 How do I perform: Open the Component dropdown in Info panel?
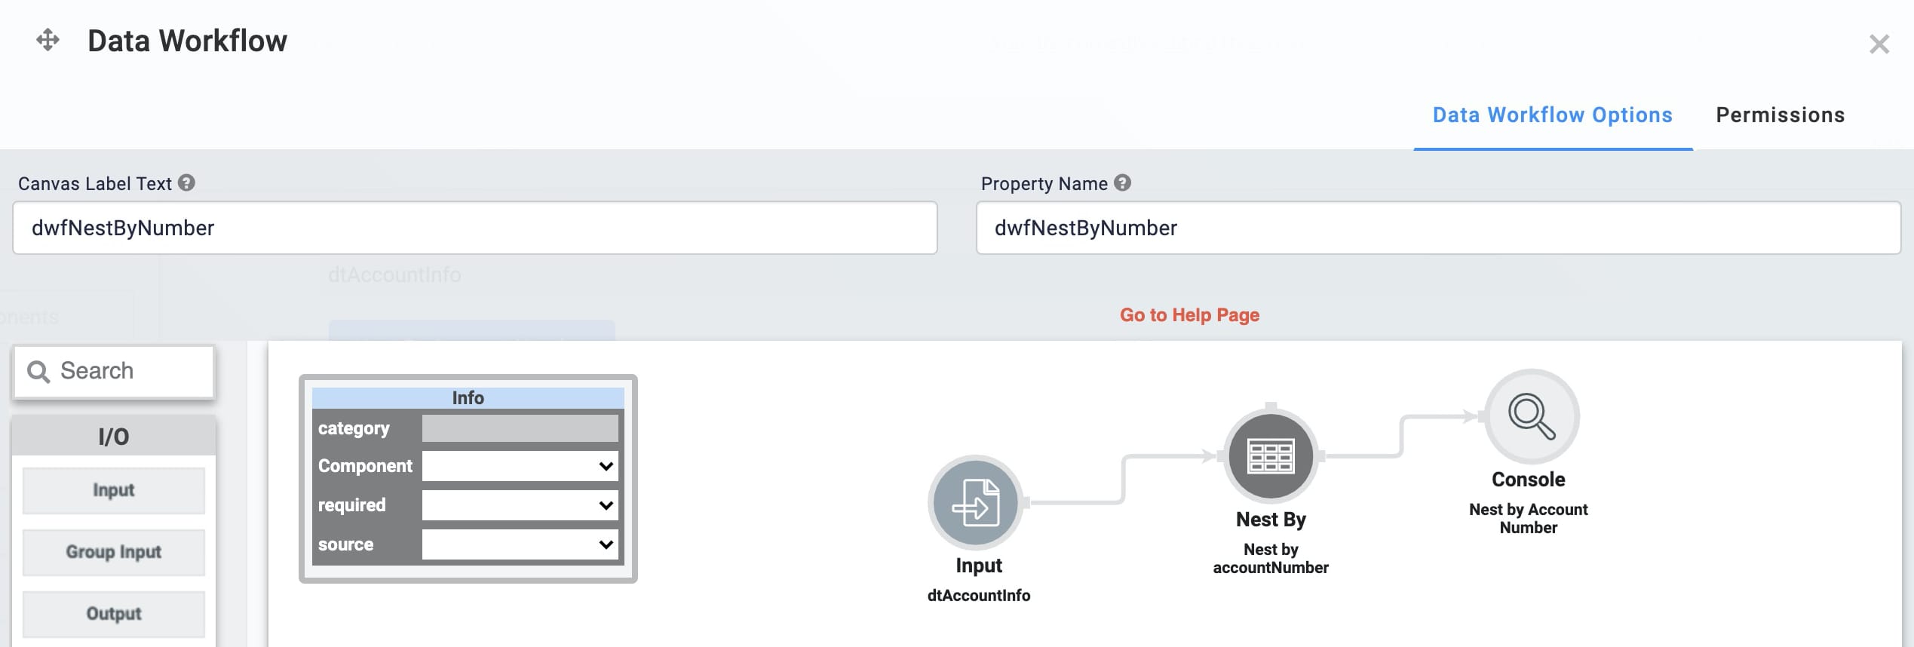tap(520, 466)
